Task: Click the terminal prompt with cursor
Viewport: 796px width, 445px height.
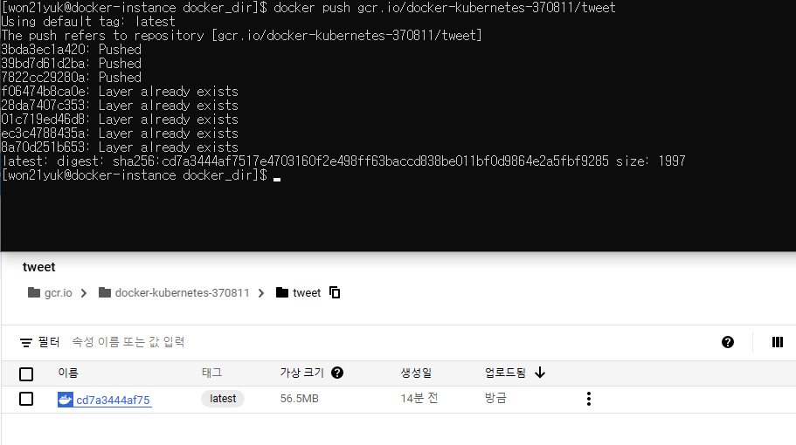Action: click(x=141, y=175)
